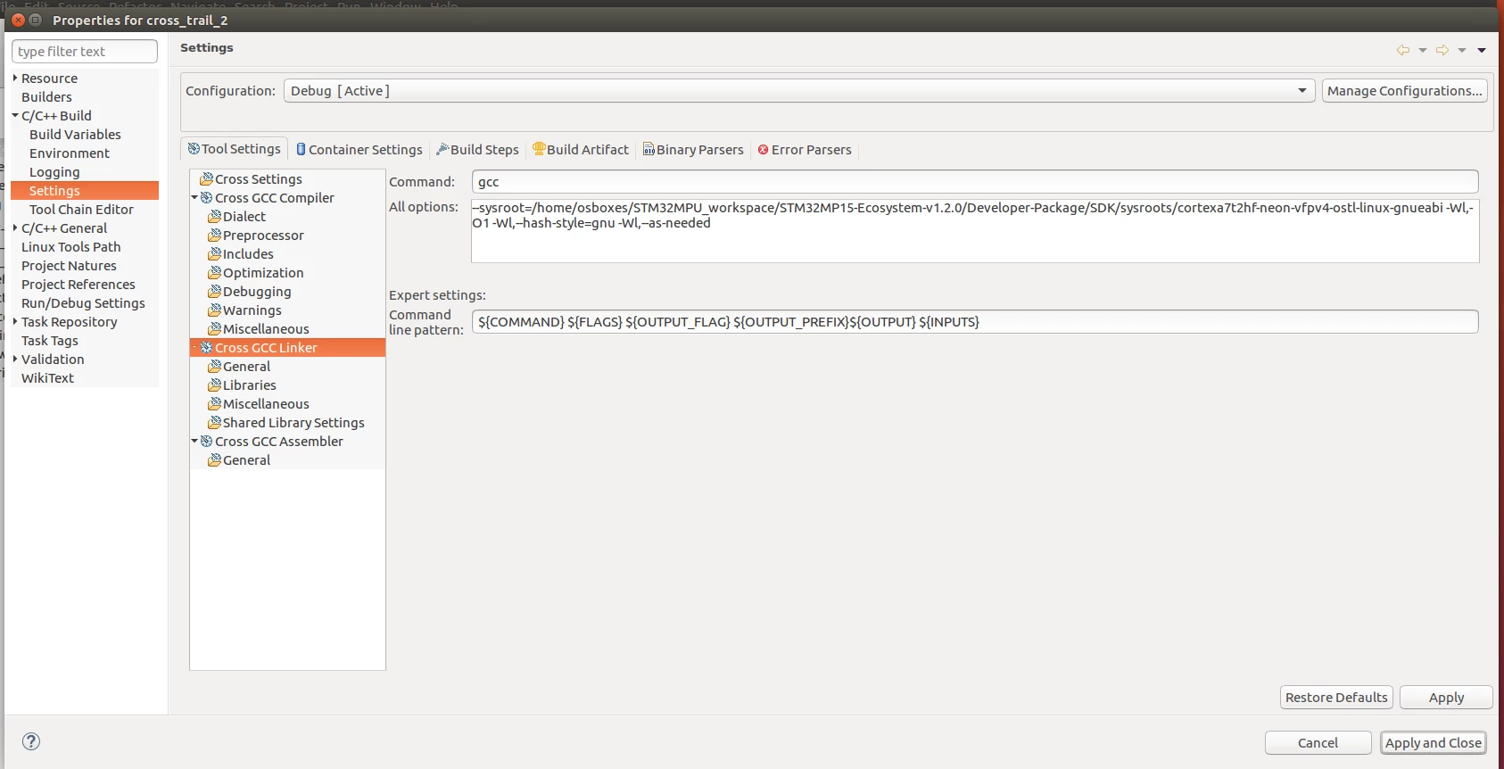Select Run/Debug Settings item
The height and width of the screenshot is (769, 1504).
[x=83, y=303]
